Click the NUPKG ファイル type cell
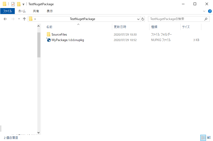 point(161,40)
